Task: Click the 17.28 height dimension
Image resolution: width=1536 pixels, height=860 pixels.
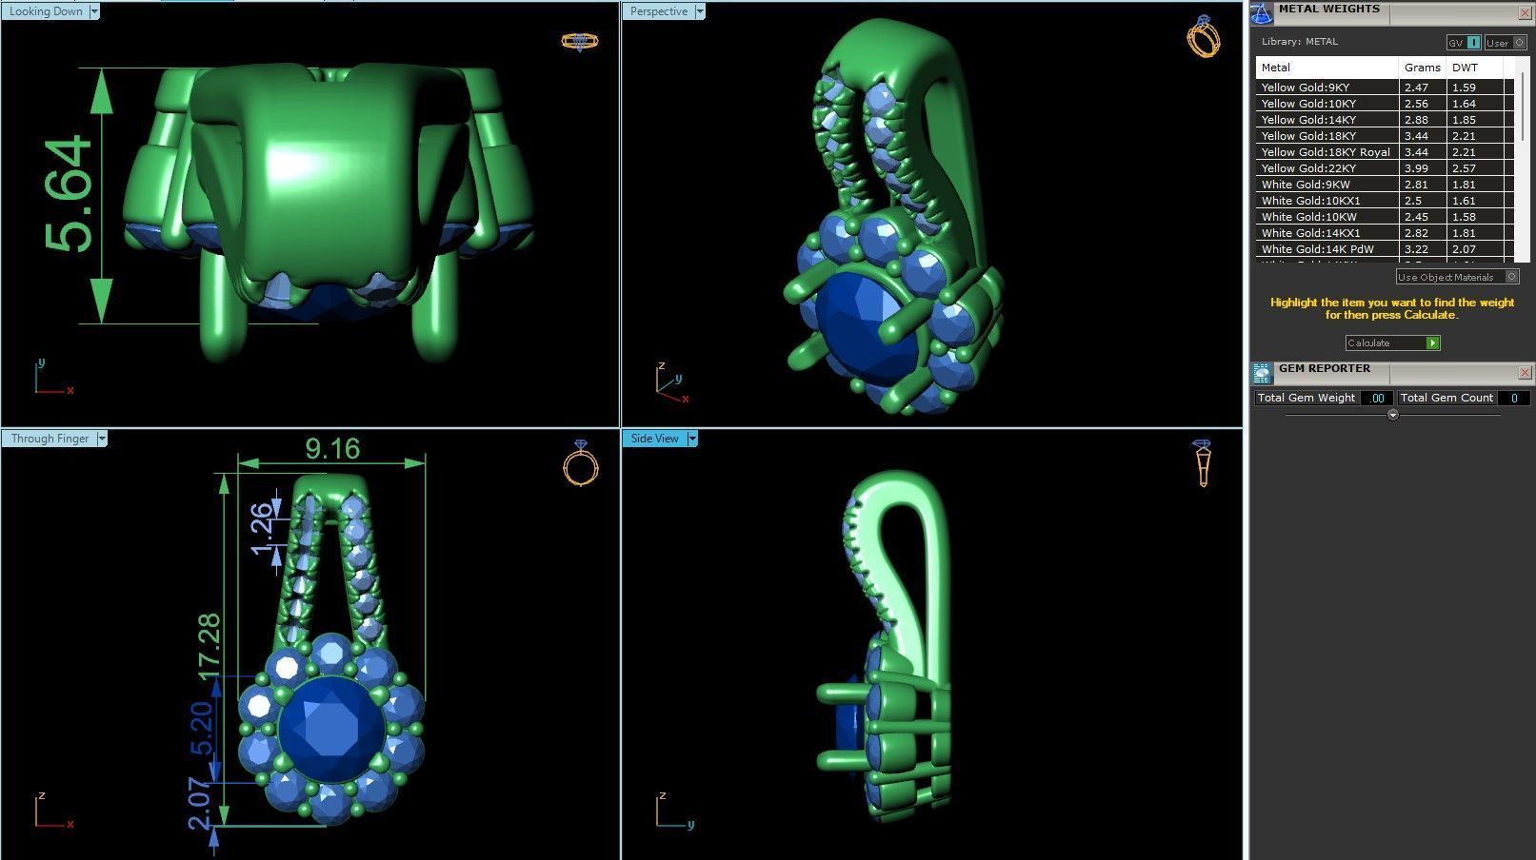Action: 209,647
